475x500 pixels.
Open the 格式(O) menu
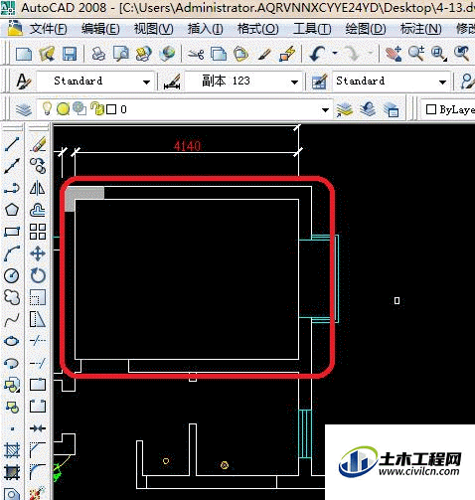pyautogui.click(x=258, y=29)
